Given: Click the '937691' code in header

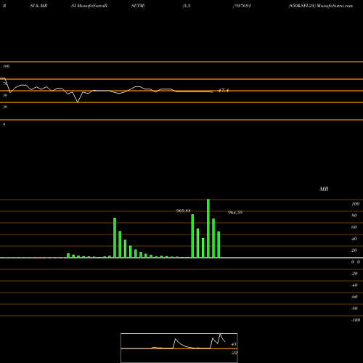Looking at the screenshot, I should 242,6.
